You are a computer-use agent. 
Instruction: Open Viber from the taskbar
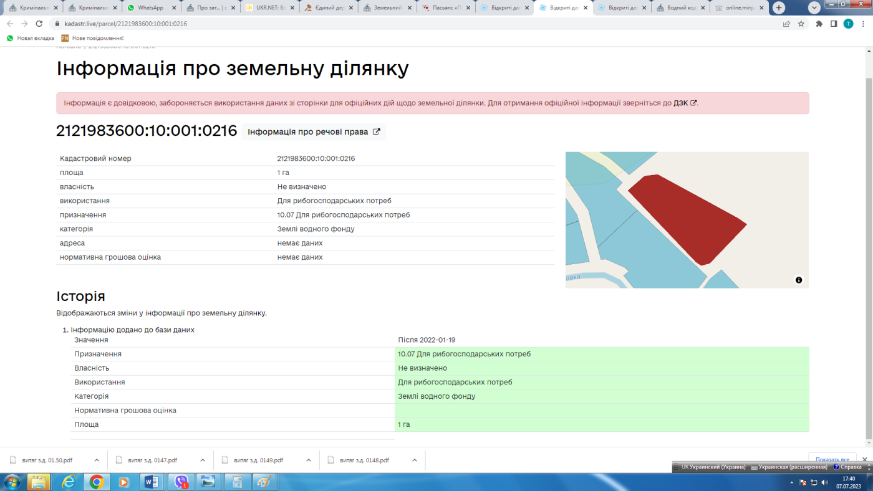(x=181, y=482)
